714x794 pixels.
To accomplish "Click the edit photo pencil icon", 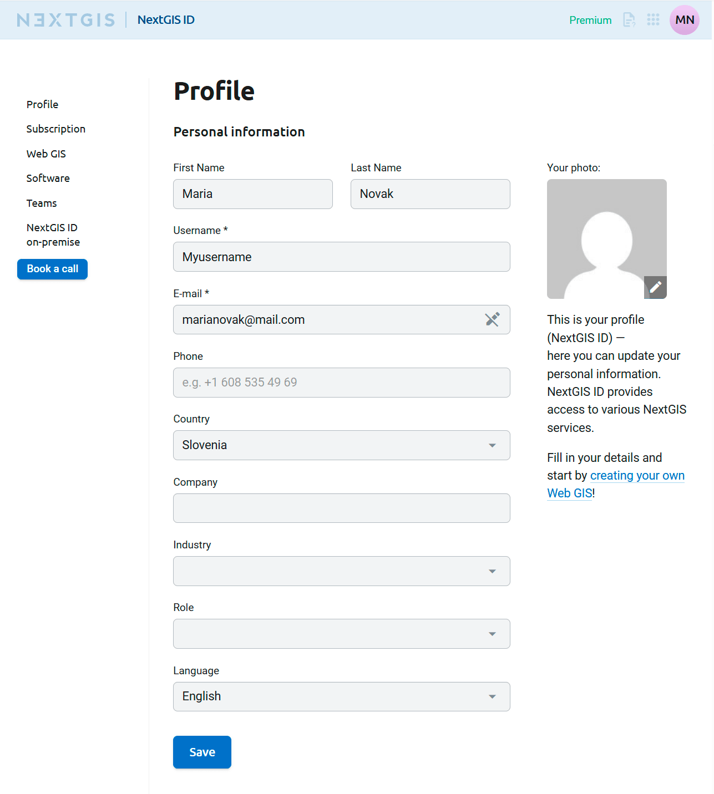I will [655, 287].
